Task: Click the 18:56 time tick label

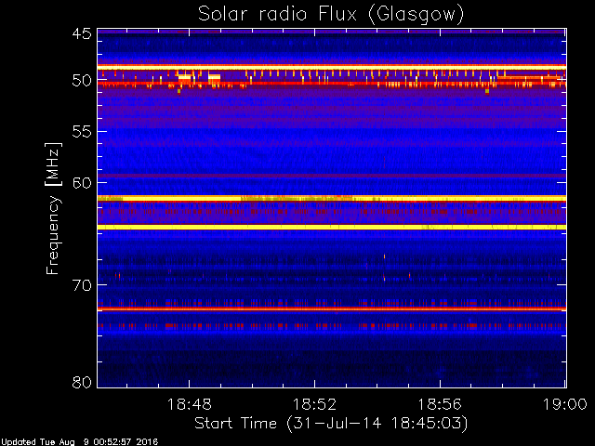Action: (440, 405)
